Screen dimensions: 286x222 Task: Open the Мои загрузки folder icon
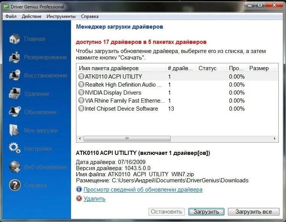click(x=14, y=130)
